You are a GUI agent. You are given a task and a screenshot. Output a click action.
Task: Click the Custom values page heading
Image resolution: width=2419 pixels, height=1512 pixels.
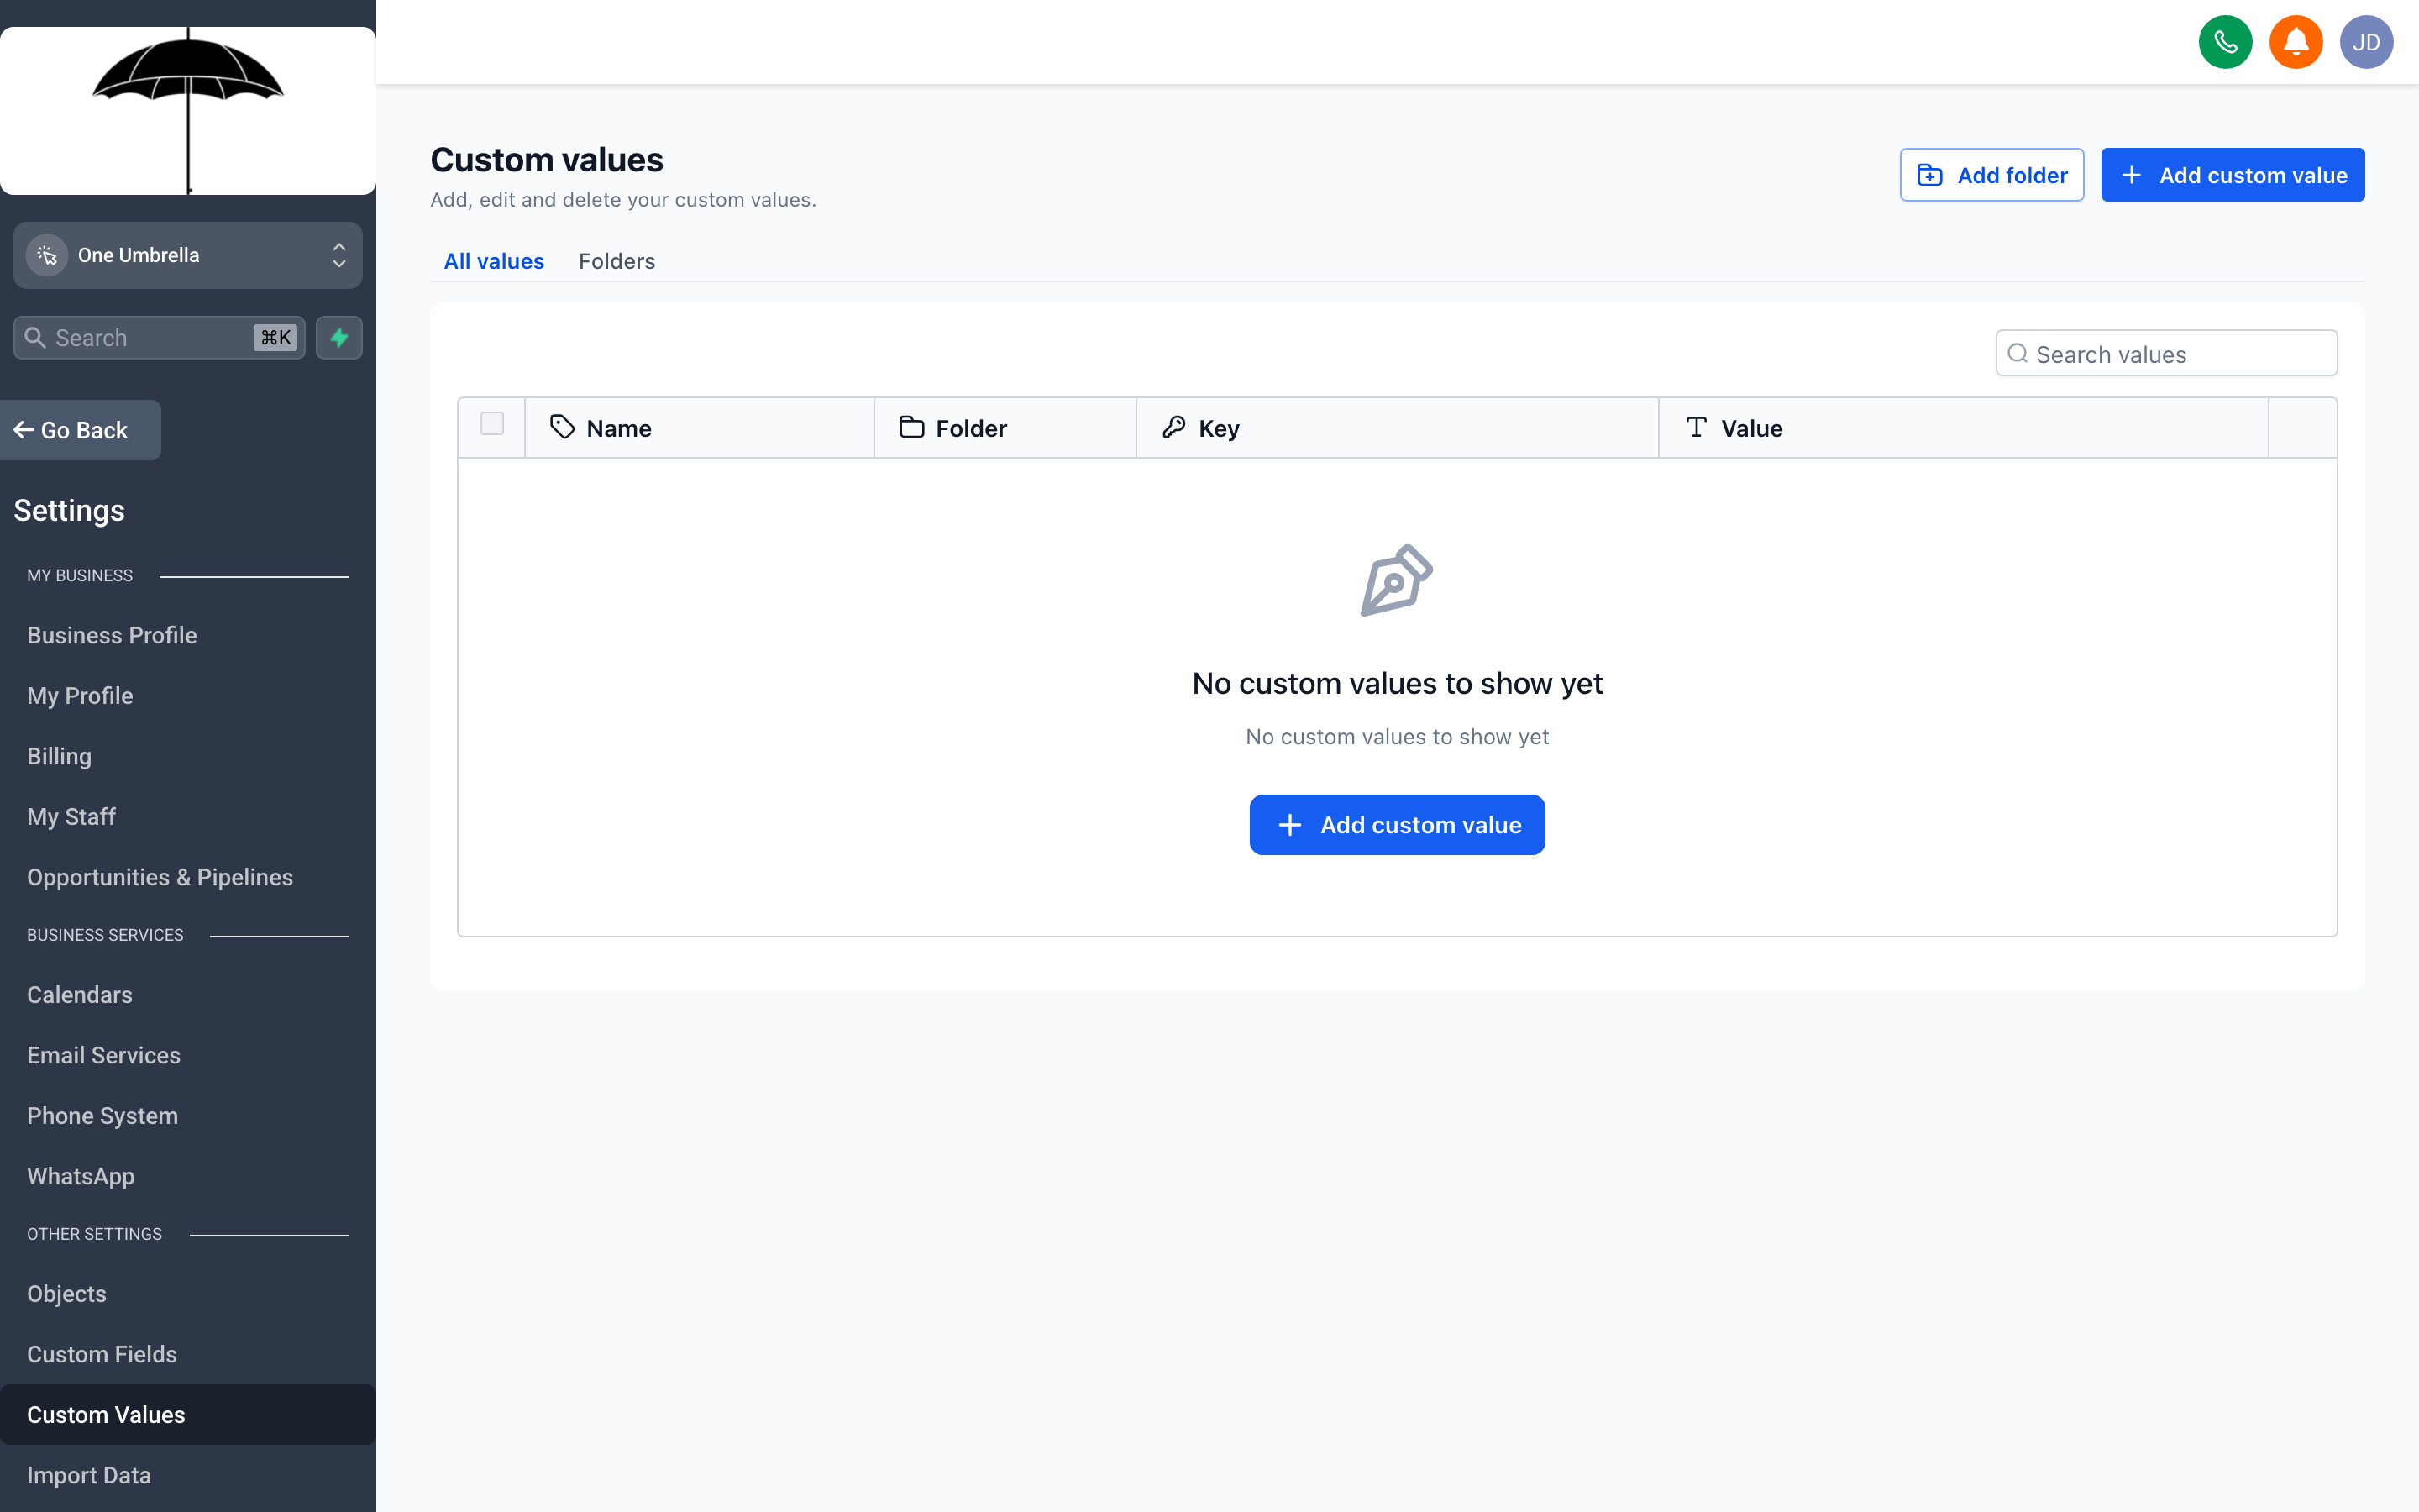(x=547, y=160)
